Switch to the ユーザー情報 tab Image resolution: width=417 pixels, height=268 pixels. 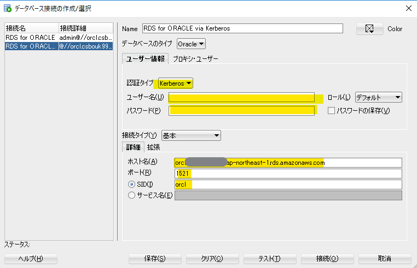click(x=145, y=59)
